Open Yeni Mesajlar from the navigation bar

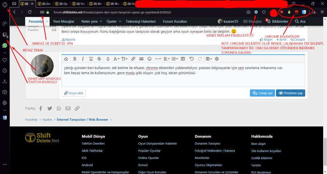[64, 21]
